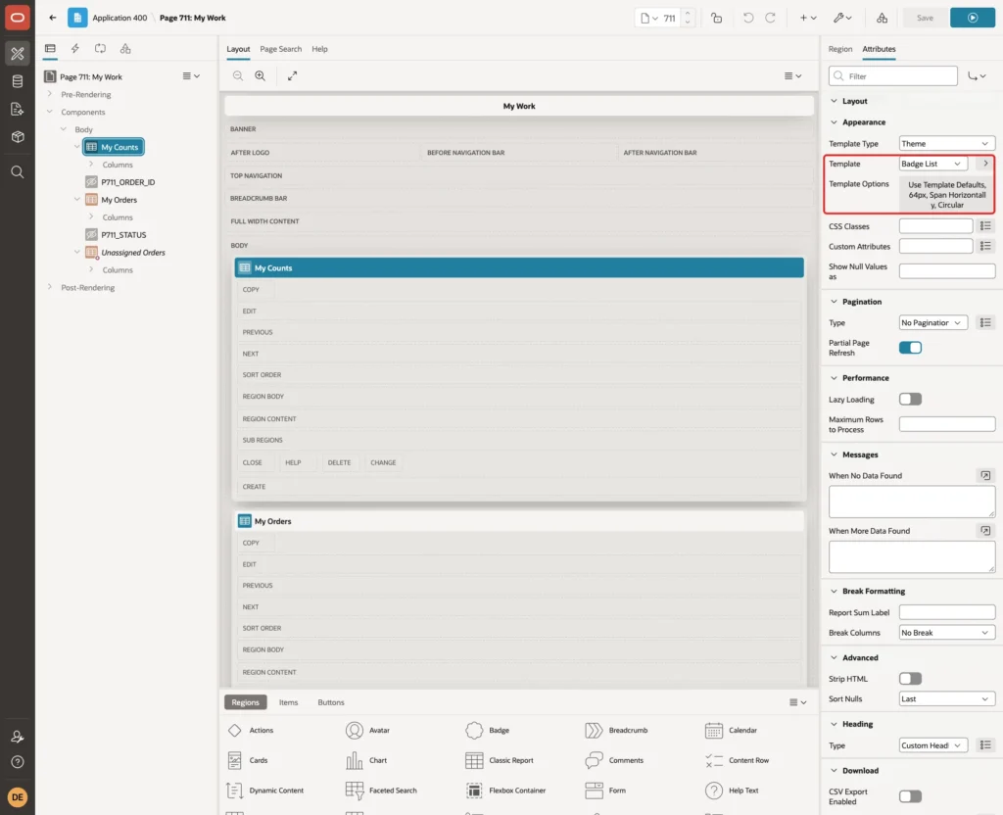
Task: Open the Pagination Type dropdown
Action: pos(933,322)
